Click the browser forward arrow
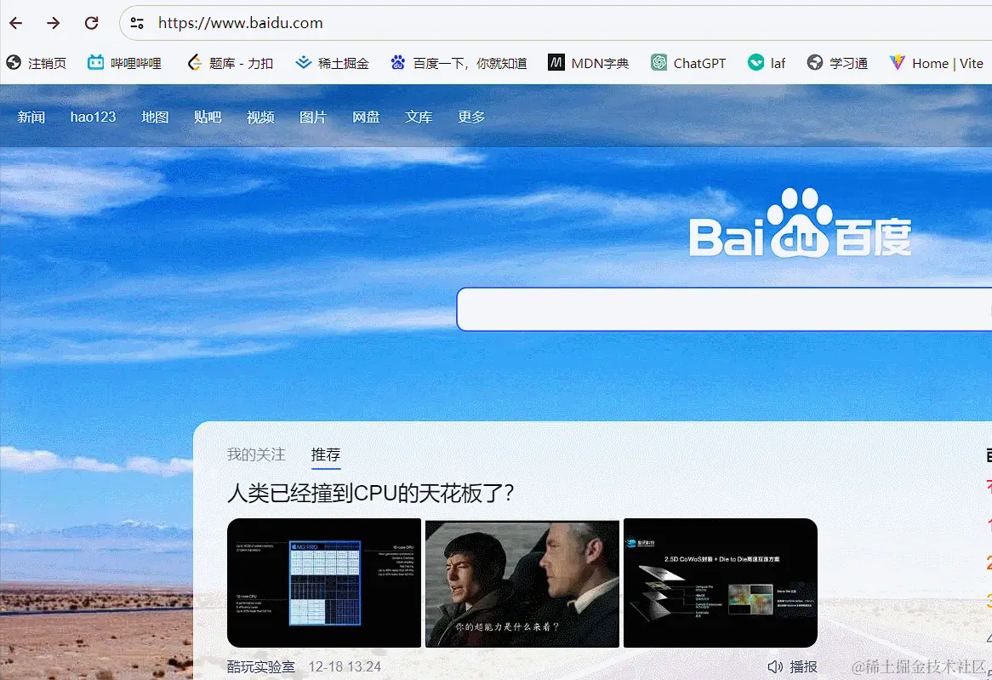Viewport: 992px width, 680px height. pos(53,23)
